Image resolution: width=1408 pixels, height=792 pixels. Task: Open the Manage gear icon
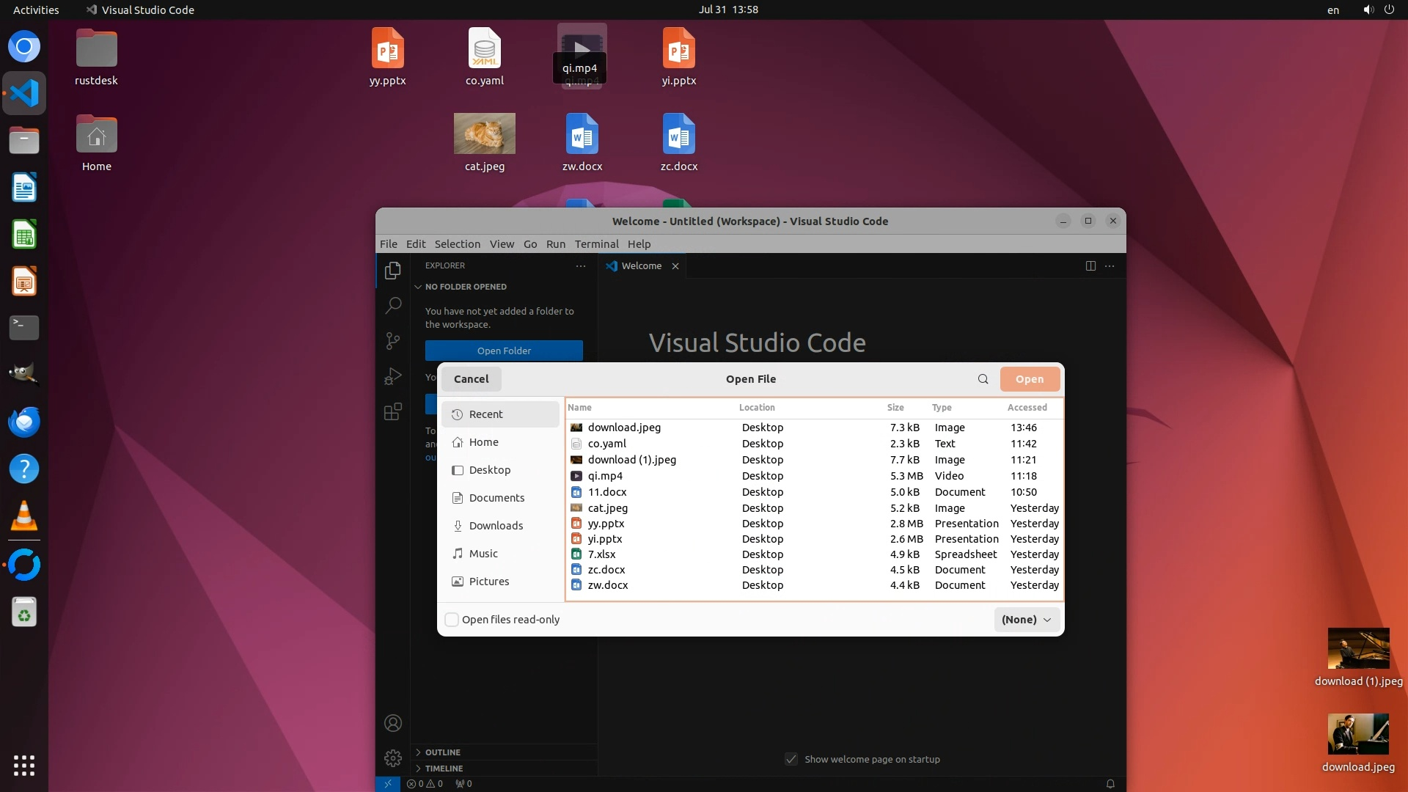(393, 758)
